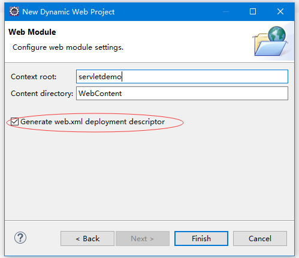Screen dimensions: 299x258
Task: Maximize the New Dynamic Web Project window
Action: [253, 11]
